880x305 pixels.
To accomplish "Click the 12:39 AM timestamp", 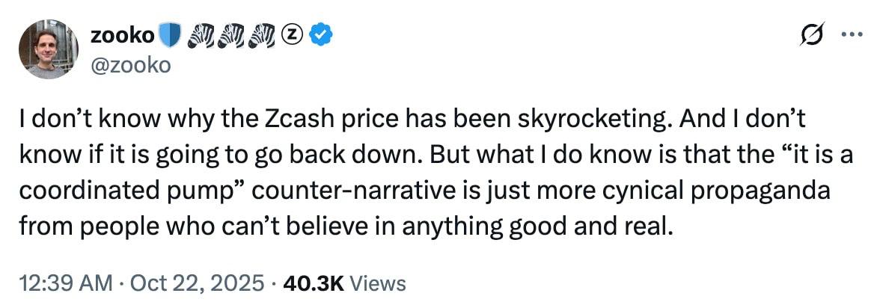I will [65, 283].
